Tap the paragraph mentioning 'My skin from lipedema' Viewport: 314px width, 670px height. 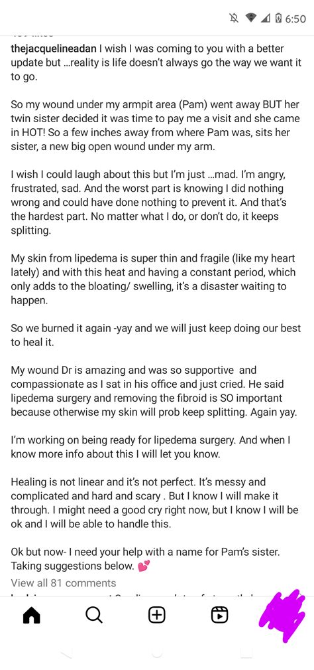click(154, 279)
